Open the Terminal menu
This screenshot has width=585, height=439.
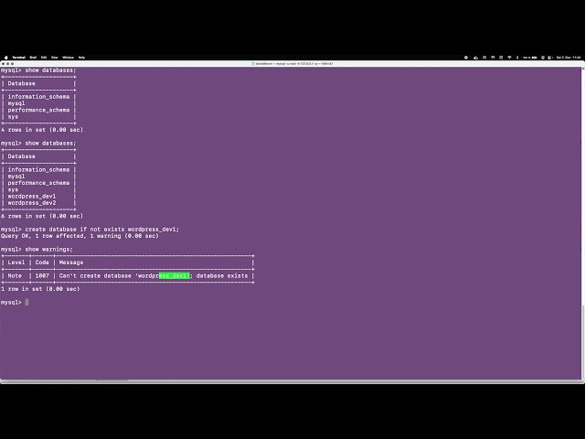point(18,58)
